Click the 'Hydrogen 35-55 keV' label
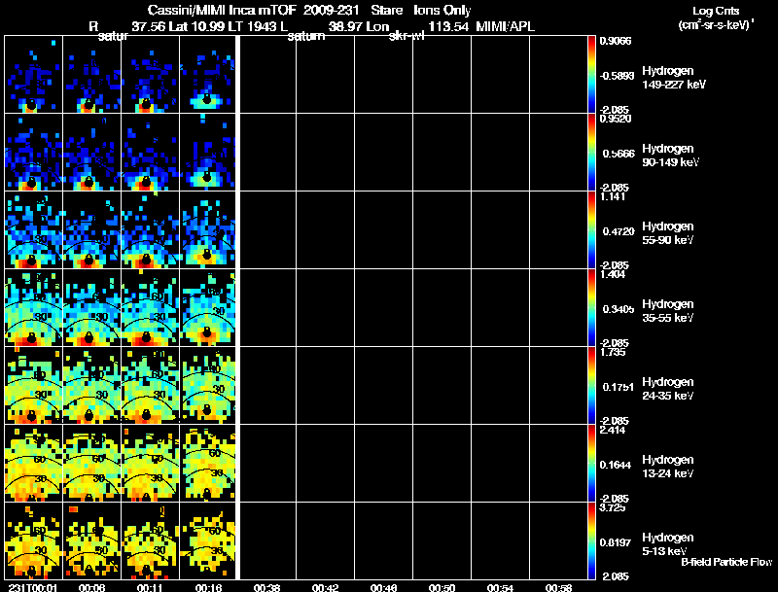 tap(668, 311)
